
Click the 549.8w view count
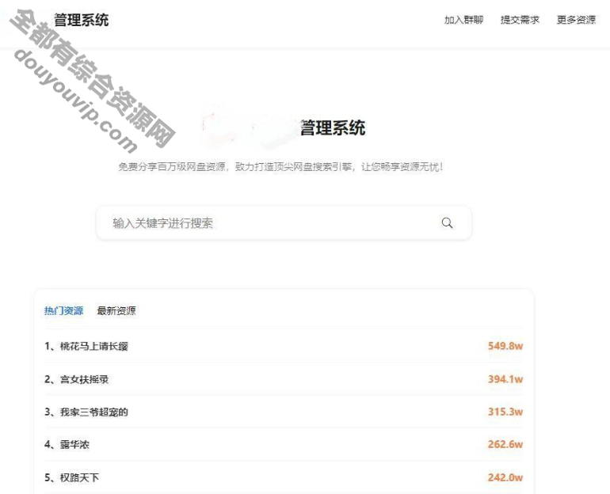(x=505, y=346)
